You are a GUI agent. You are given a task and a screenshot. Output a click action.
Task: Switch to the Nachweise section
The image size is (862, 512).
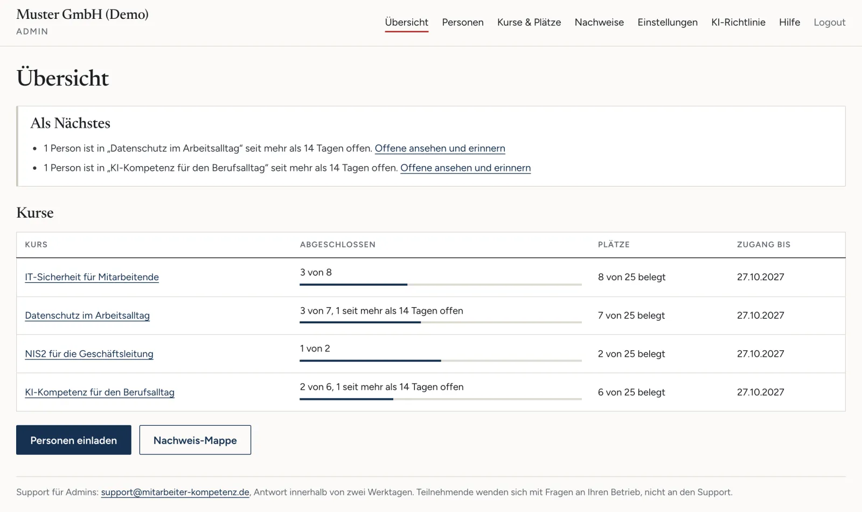[599, 22]
